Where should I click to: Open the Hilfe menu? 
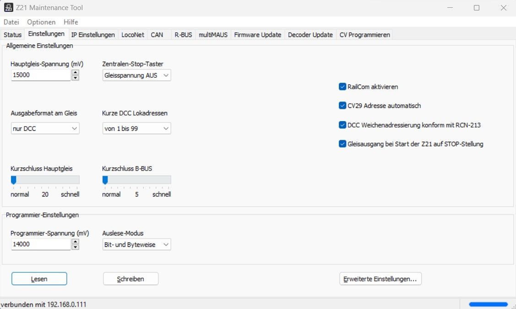click(x=71, y=22)
